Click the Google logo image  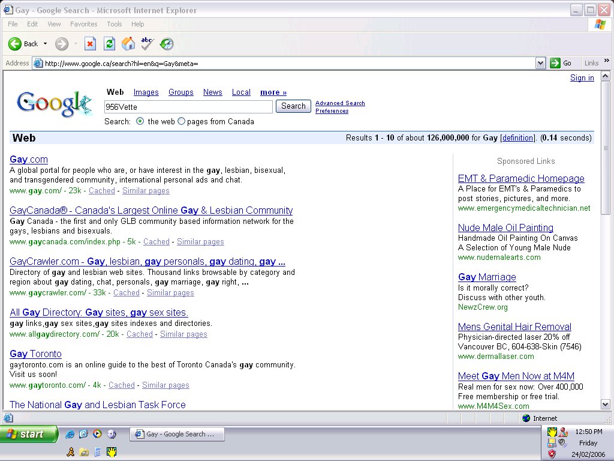tap(54, 103)
